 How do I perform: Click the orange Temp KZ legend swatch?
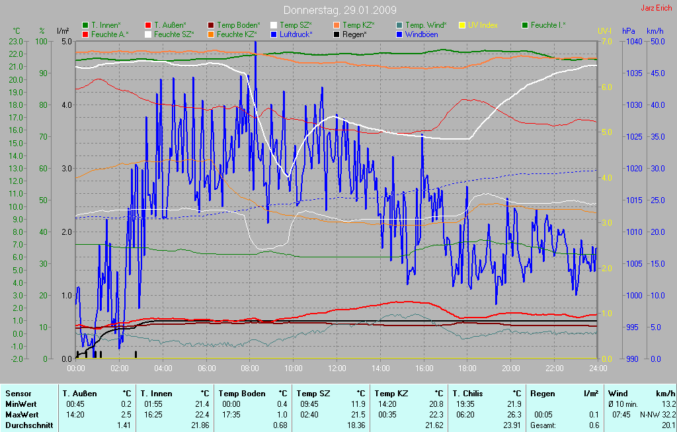pyautogui.click(x=337, y=25)
